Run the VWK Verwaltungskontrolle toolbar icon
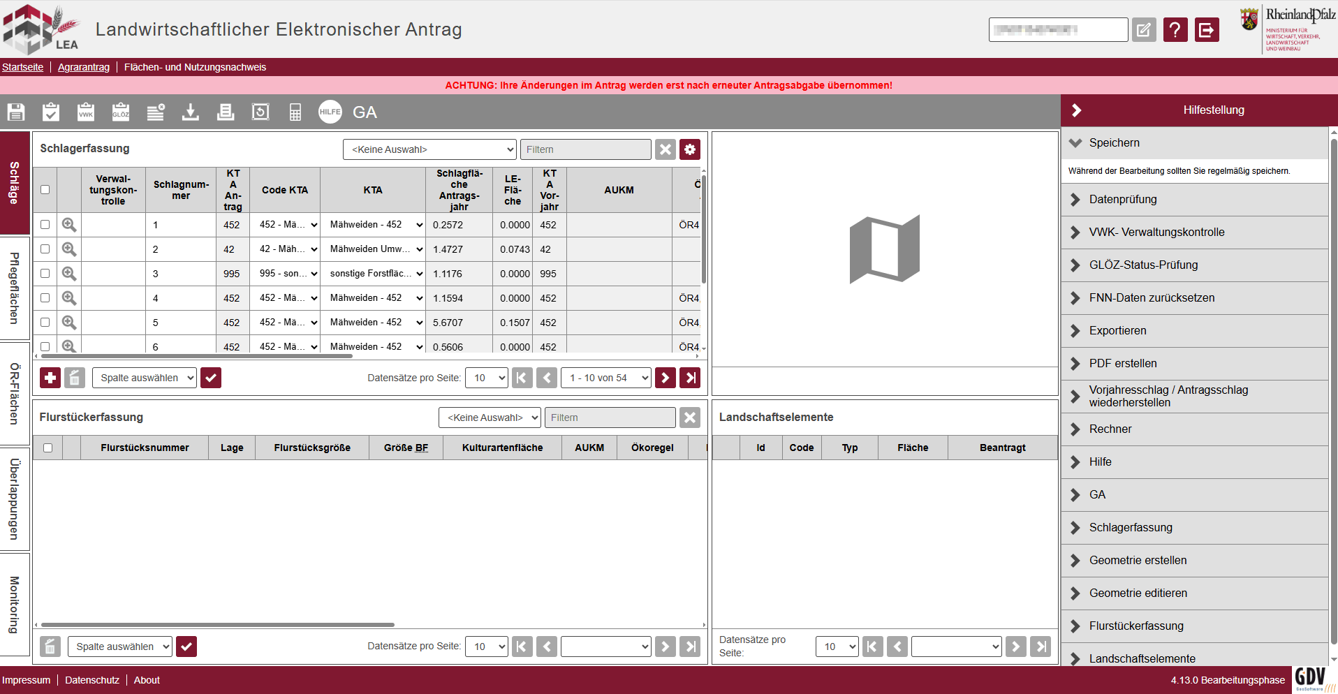Viewport: 1338px width, 694px height. pos(86,112)
